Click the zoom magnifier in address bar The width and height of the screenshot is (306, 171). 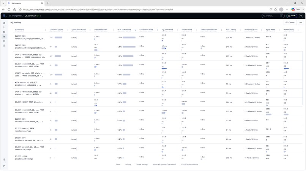[271, 9]
